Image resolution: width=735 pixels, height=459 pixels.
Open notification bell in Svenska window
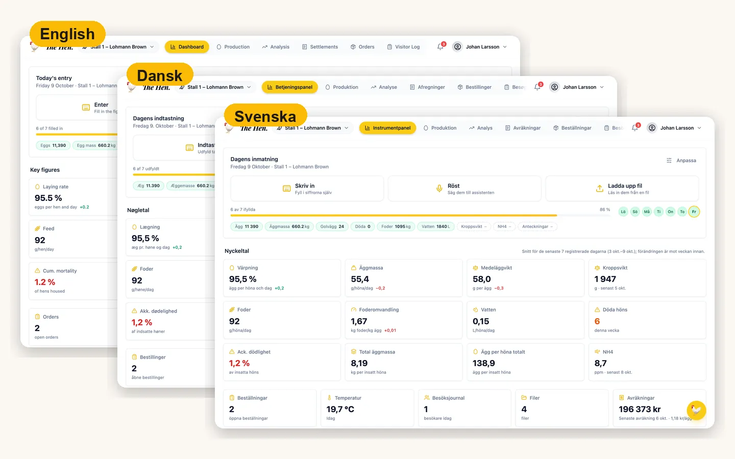pyautogui.click(x=635, y=128)
